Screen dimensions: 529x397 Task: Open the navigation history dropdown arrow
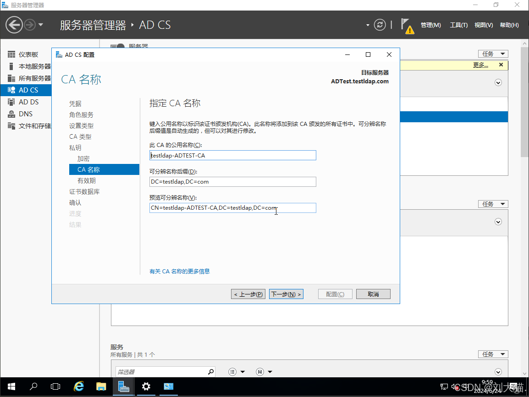click(41, 25)
